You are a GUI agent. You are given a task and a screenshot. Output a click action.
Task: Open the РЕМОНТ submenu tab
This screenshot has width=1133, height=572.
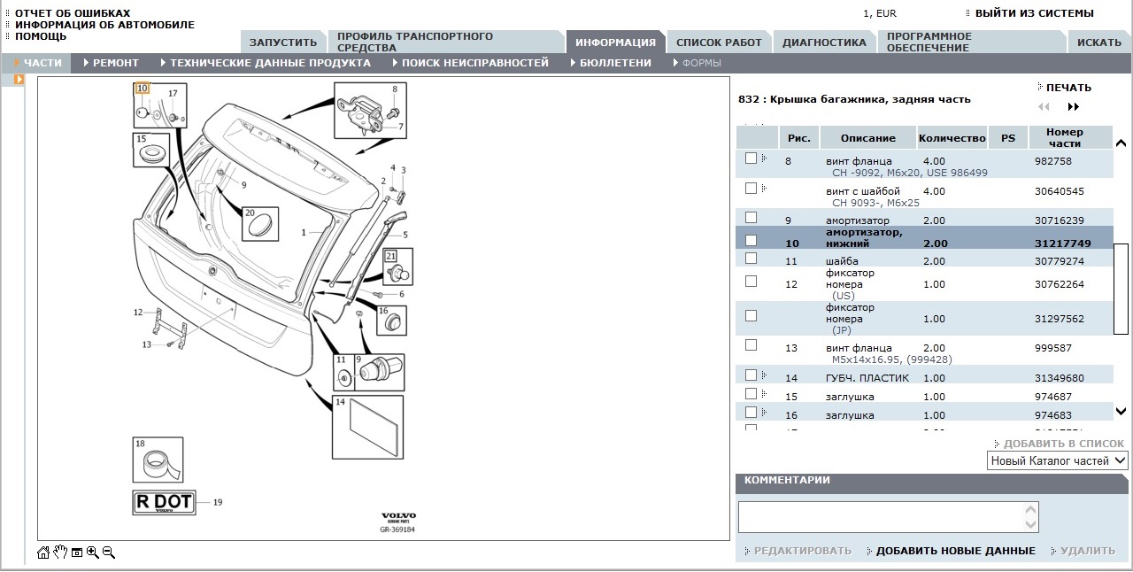point(115,63)
